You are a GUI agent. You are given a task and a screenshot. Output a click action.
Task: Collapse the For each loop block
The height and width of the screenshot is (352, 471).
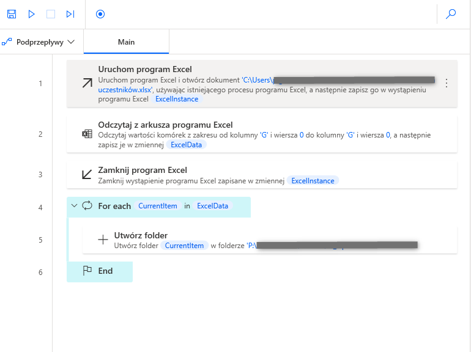(x=74, y=206)
